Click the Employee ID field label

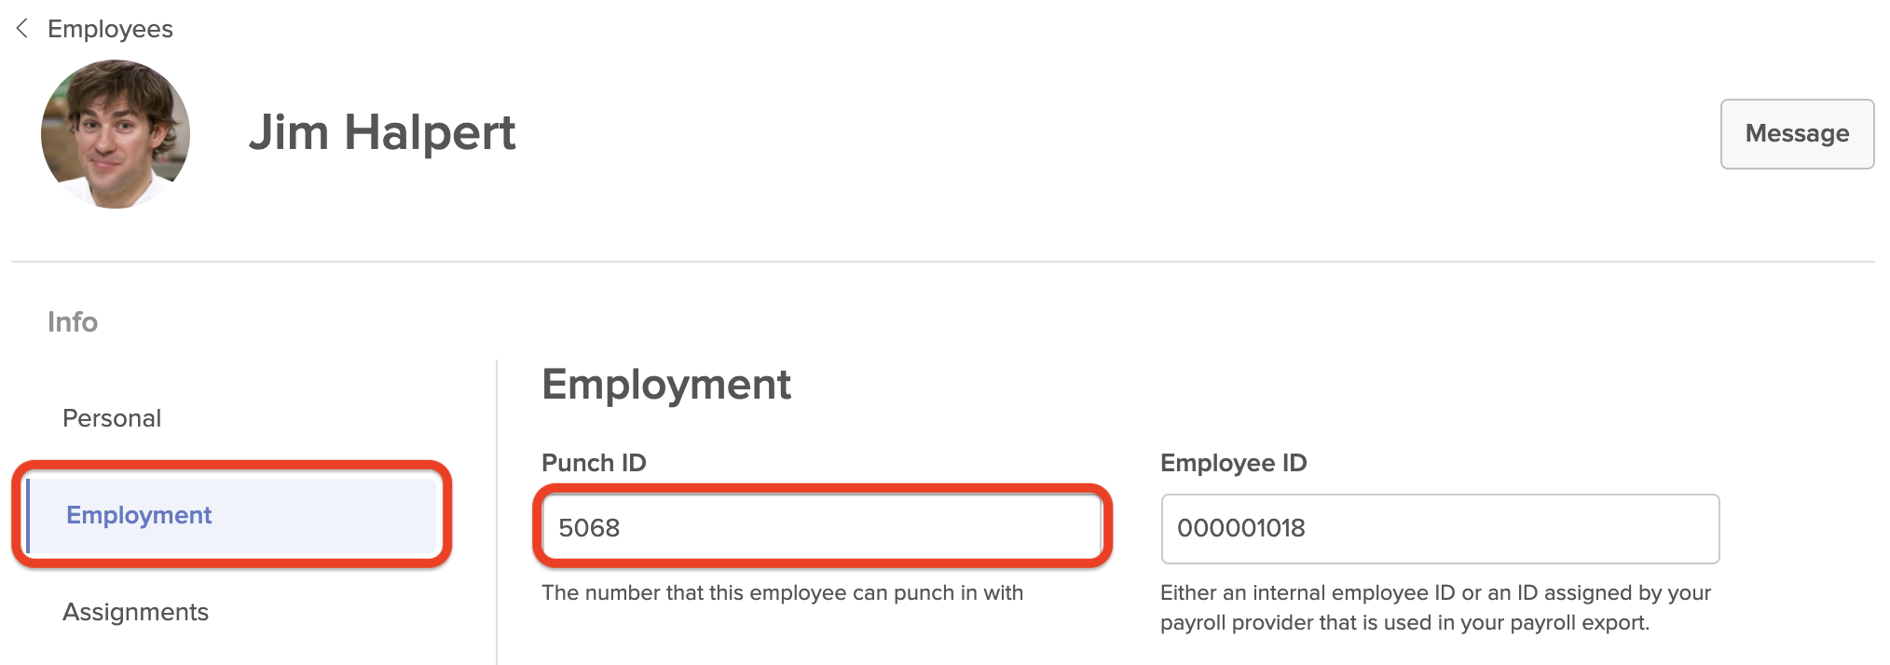(x=1233, y=463)
